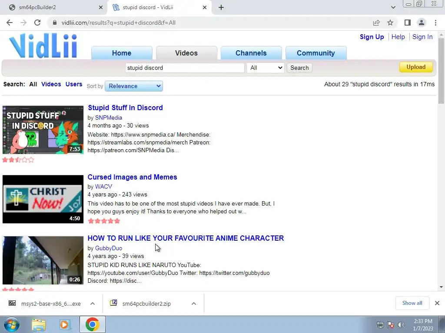445x333 pixels.
Task: Open Chrome's three-dot menu
Action: click(435, 23)
